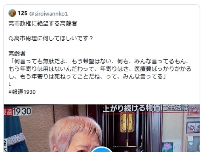The image size is (204, 152).
Task: Click the display name 125
Action: [x=23, y=13]
